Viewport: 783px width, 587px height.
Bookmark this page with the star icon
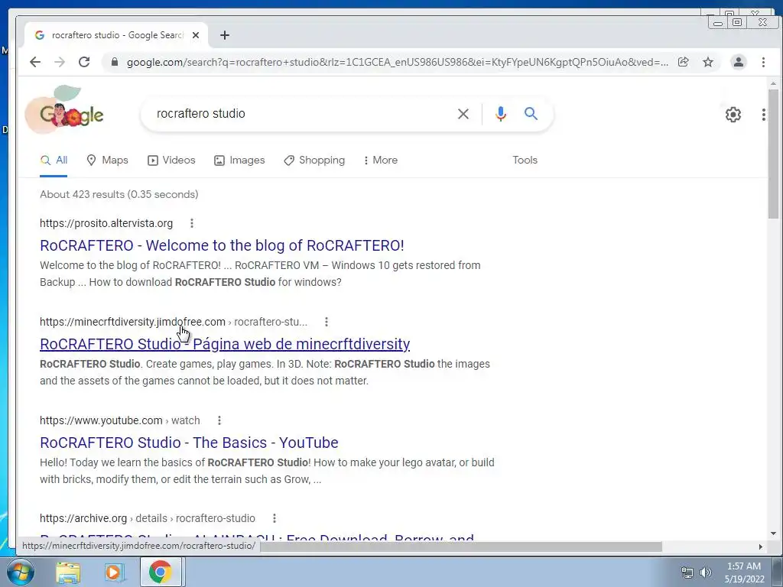pyautogui.click(x=708, y=62)
